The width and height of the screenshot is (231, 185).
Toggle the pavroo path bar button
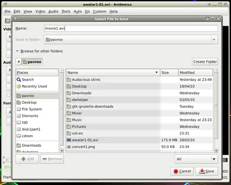pyautogui.click(x=32, y=62)
